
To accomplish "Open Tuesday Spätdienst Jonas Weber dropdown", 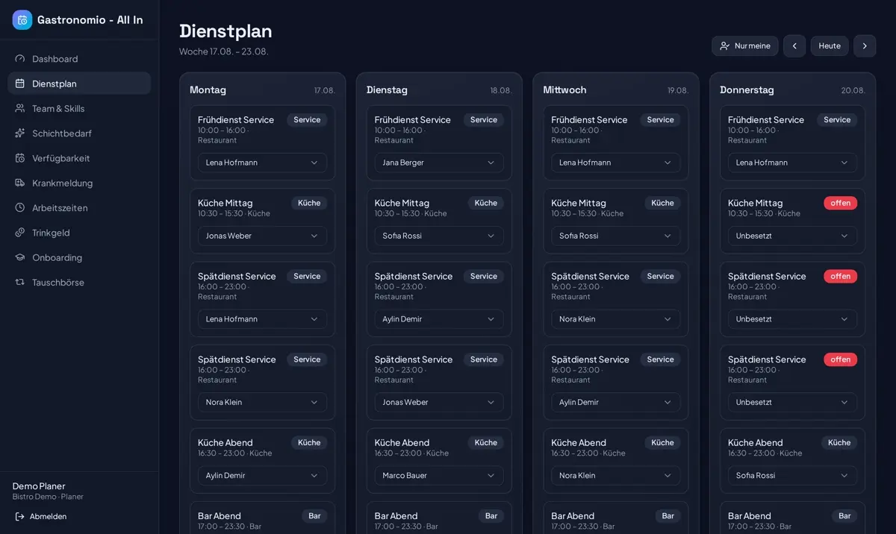I will click(x=439, y=402).
